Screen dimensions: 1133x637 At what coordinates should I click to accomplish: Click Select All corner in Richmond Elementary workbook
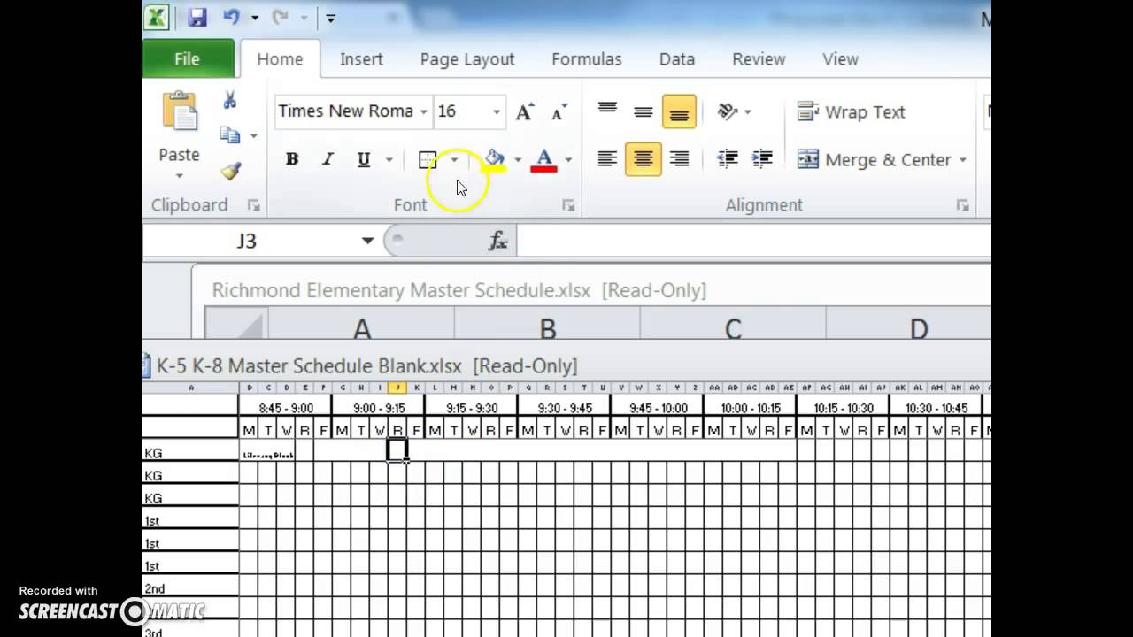236,324
